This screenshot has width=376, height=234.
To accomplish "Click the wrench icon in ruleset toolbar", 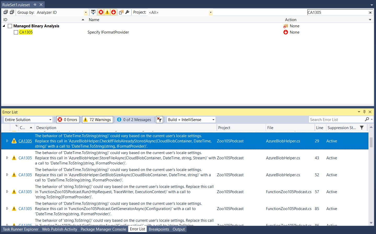I will click(127, 12).
